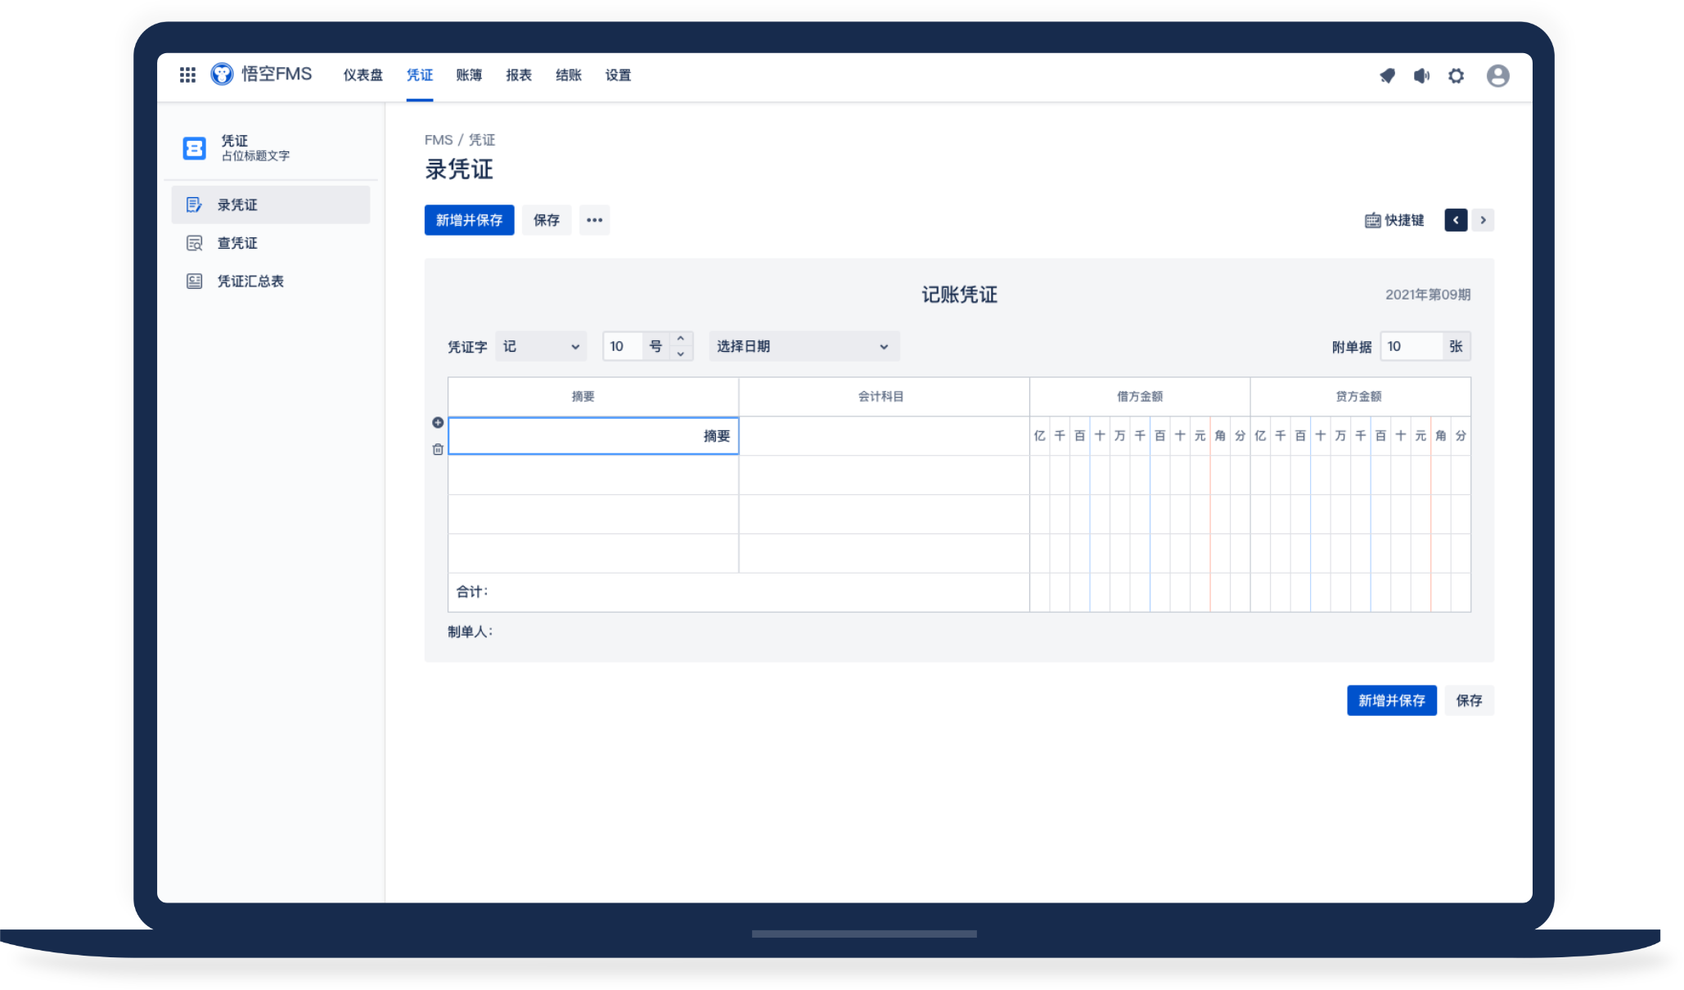Expand the 凭证字 voucher type dropdown

[x=541, y=346]
